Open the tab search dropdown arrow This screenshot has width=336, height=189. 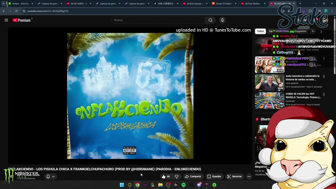3,4
